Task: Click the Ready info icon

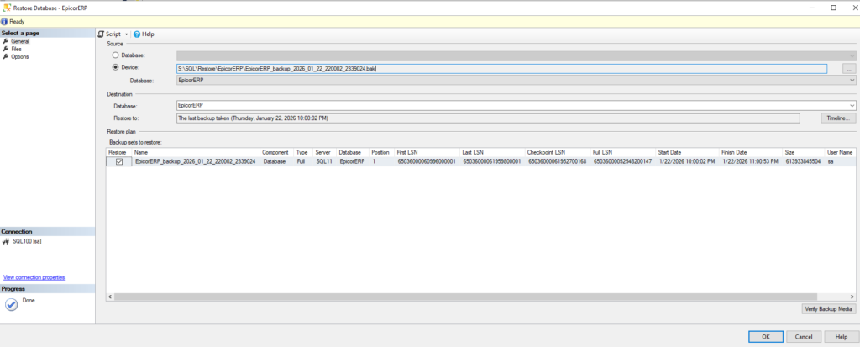Action: pyautogui.click(x=5, y=21)
